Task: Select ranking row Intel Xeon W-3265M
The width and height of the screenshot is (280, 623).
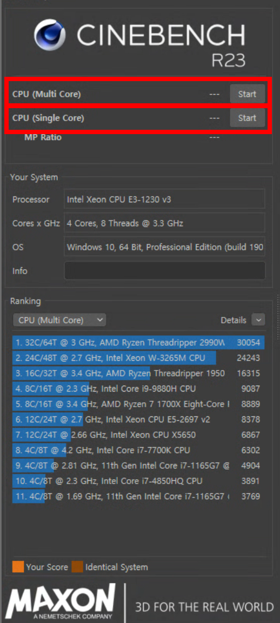Action: click(x=138, y=358)
